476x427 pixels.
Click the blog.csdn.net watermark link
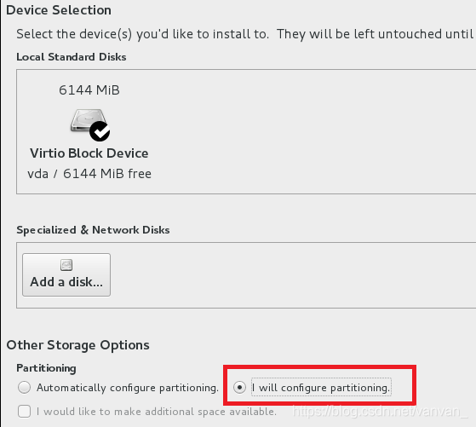380,412
